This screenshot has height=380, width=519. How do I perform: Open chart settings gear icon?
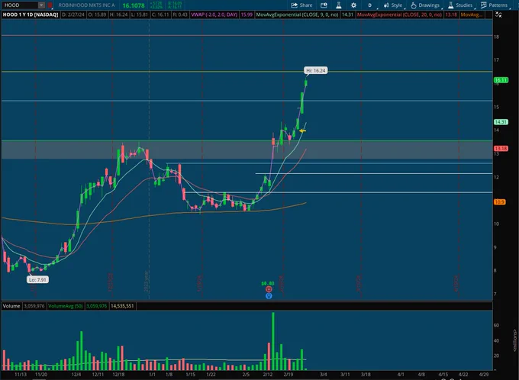[x=353, y=5]
